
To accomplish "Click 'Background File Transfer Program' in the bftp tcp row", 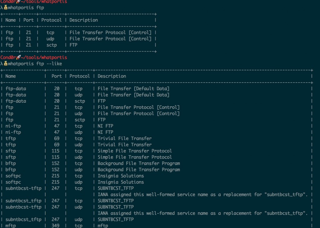I will [139, 164].
